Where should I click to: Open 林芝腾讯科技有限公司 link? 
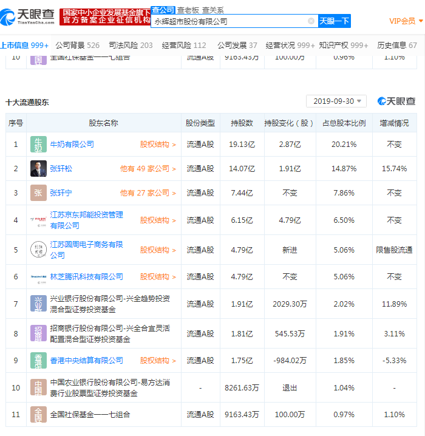86,277
